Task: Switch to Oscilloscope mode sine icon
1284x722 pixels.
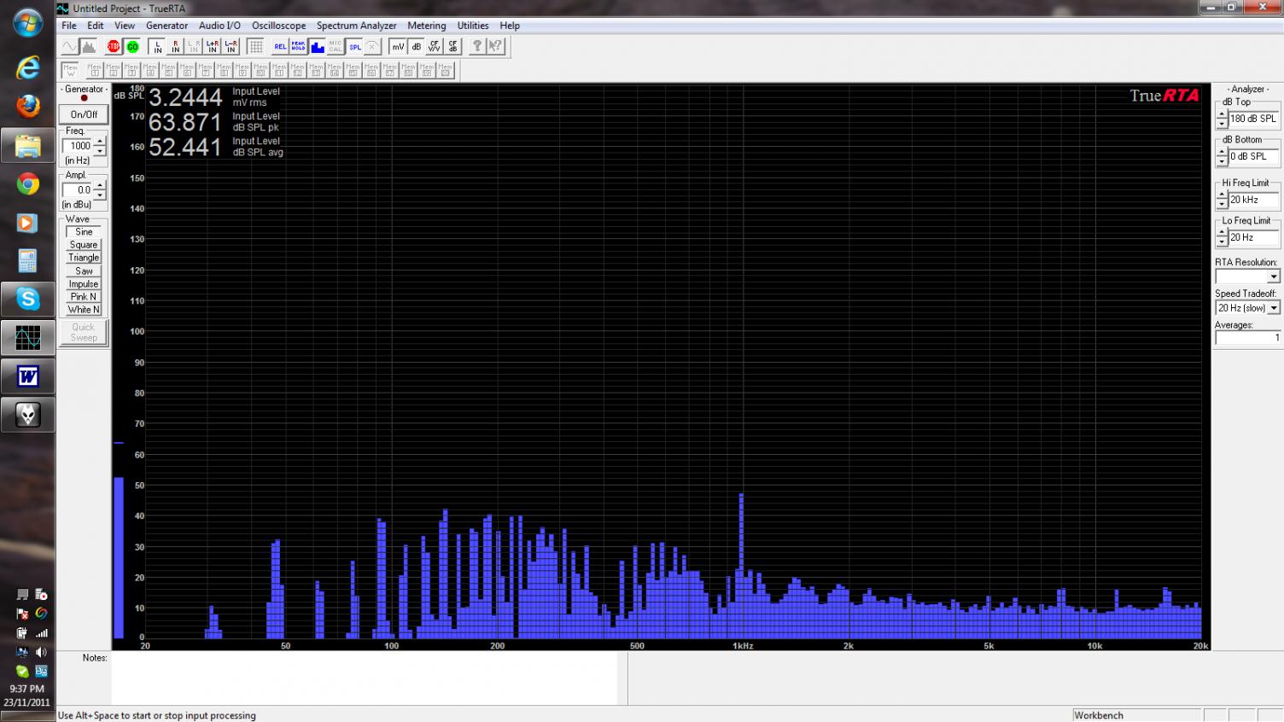Action: tap(70, 46)
